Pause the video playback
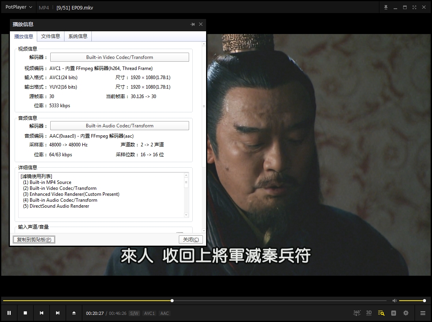This screenshot has width=432, height=322. [9, 313]
